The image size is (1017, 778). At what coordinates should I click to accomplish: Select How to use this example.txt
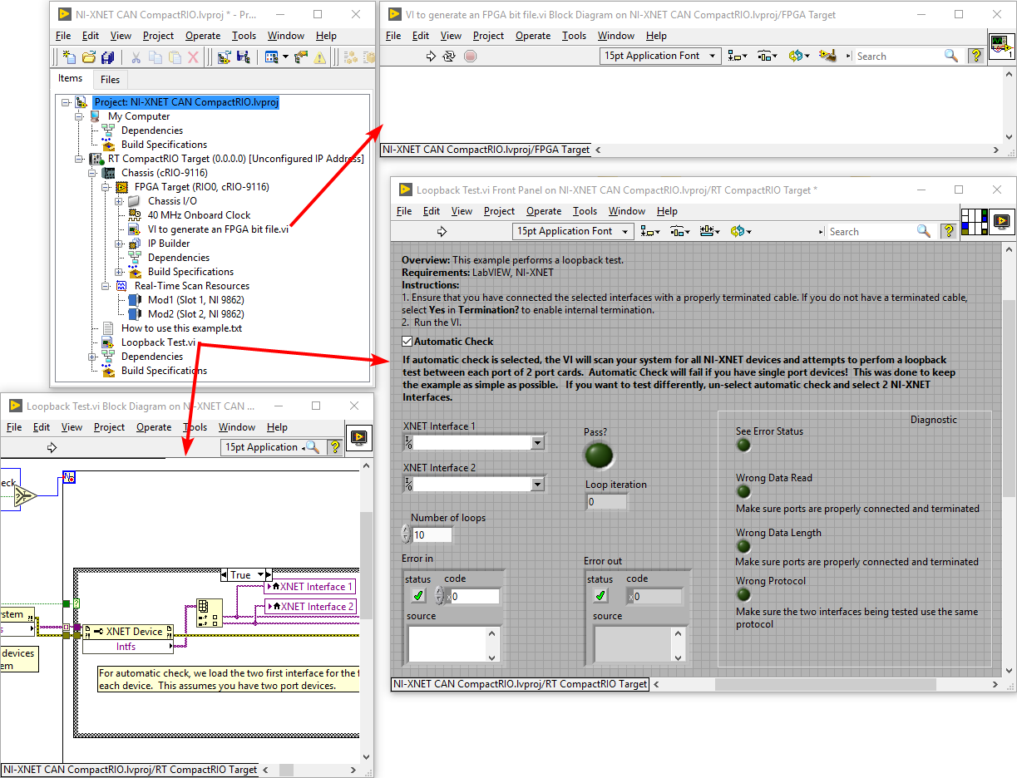(181, 328)
